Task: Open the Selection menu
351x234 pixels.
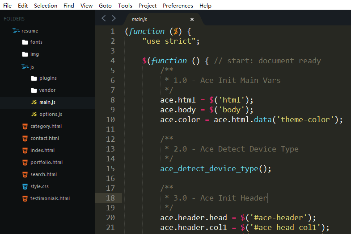Action: pos(46,6)
